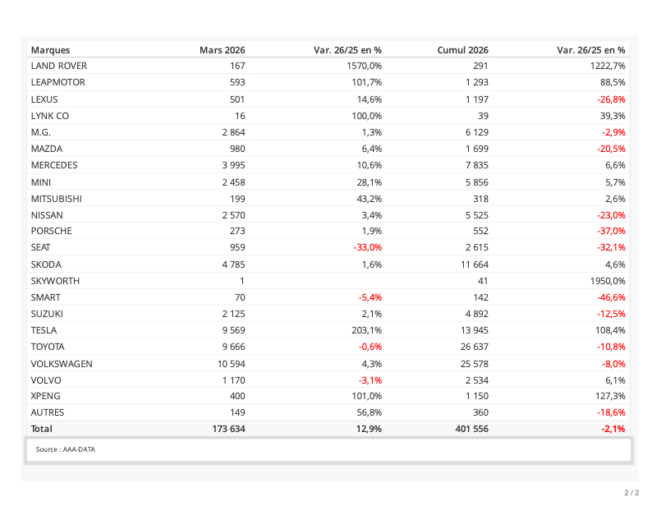Select the XPENG brand cell
The height and width of the screenshot is (506, 661).
pyautogui.click(x=45, y=396)
